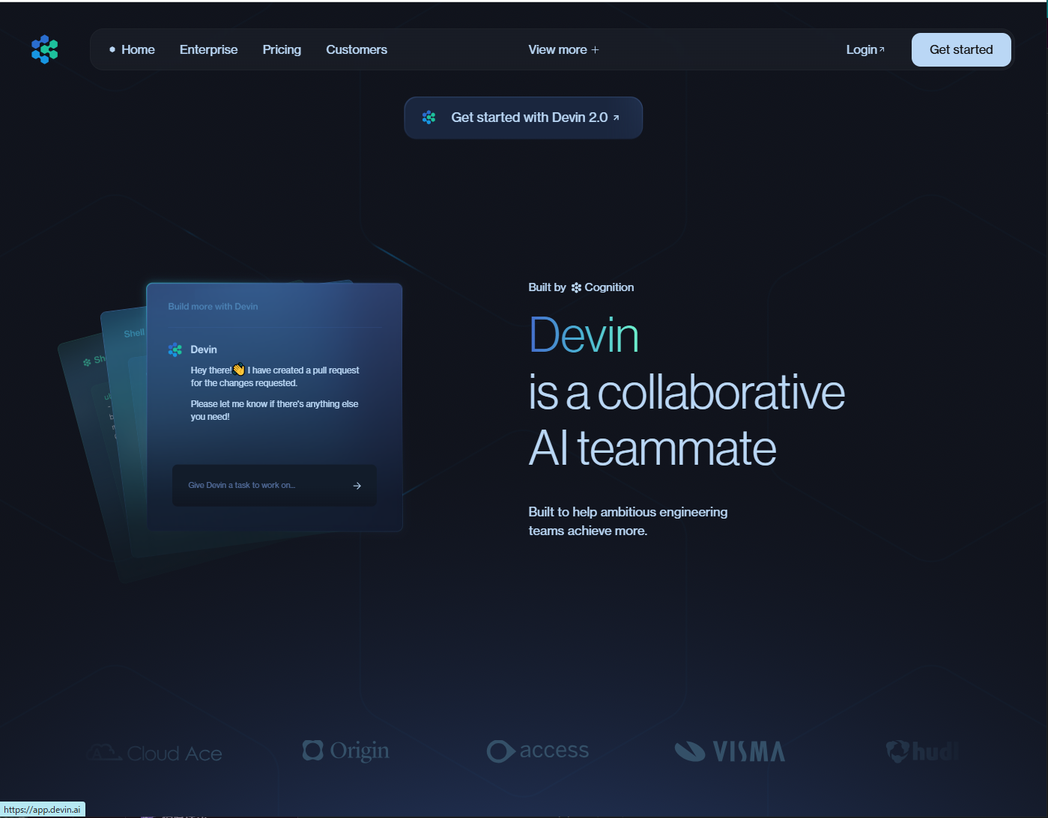Click the Login link
The width and height of the screenshot is (1048, 818).
pyautogui.click(x=865, y=49)
